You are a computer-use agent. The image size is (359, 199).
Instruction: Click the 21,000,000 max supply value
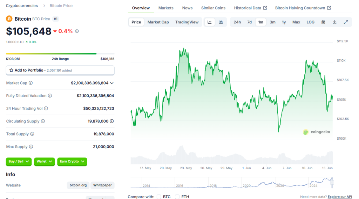point(103,147)
